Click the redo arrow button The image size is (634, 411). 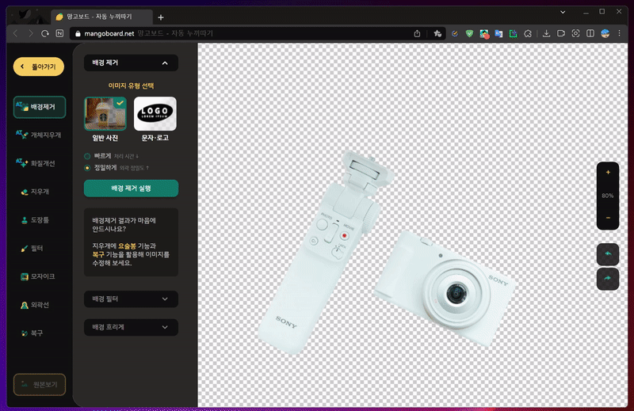pyautogui.click(x=608, y=279)
